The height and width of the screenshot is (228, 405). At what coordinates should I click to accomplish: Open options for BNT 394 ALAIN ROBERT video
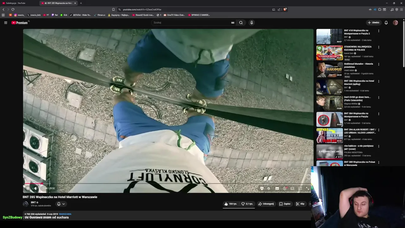click(378, 130)
